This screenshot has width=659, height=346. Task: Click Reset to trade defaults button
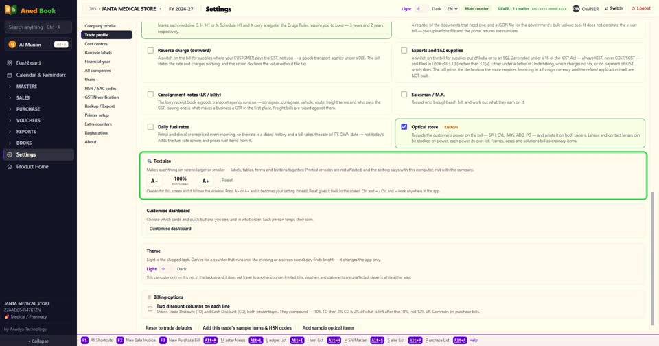(x=169, y=328)
